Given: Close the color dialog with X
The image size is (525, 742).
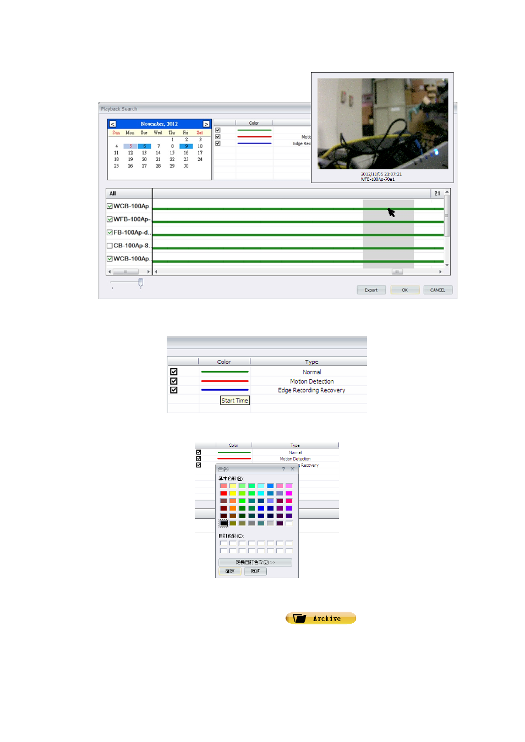Looking at the screenshot, I should pos(292,469).
